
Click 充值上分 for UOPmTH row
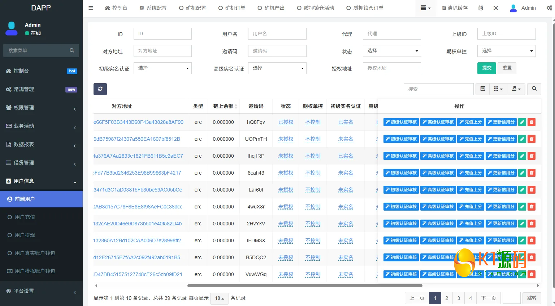pos(471,139)
